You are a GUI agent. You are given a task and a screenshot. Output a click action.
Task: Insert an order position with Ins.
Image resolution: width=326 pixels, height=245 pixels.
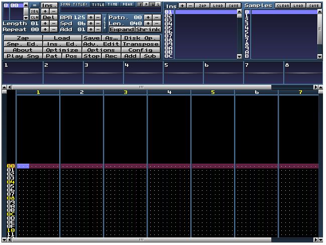tap(49, 5)
